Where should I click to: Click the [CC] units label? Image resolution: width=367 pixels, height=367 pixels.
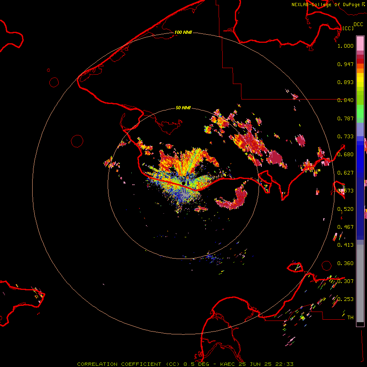click(348, 28)
